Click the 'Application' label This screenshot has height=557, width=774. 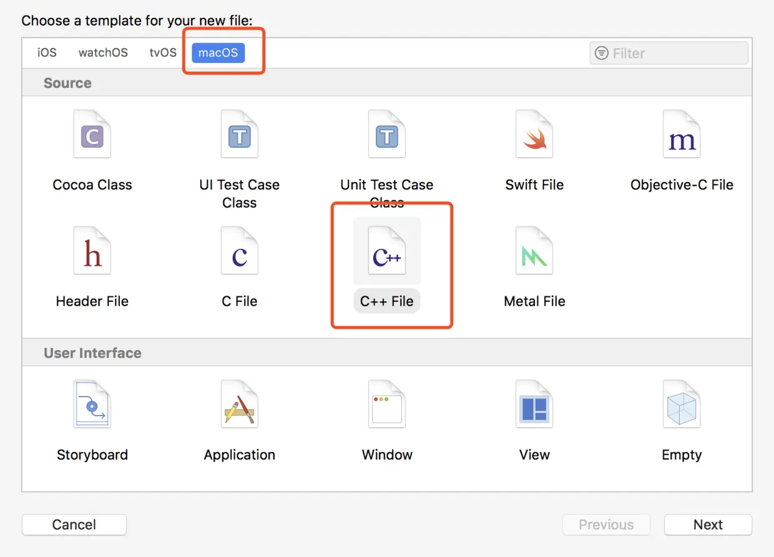coord(240,455)
